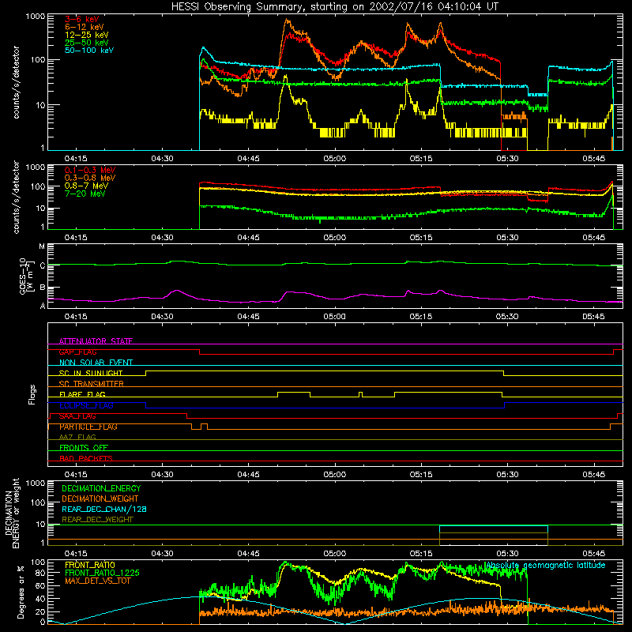This screenshot has width=632, height=632.
Task: Click the 05:30 tick under the decimation panel
Action: tap(507, 554)
